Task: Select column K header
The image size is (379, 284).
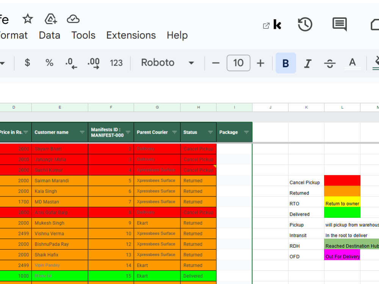Action: coord(306,107)
